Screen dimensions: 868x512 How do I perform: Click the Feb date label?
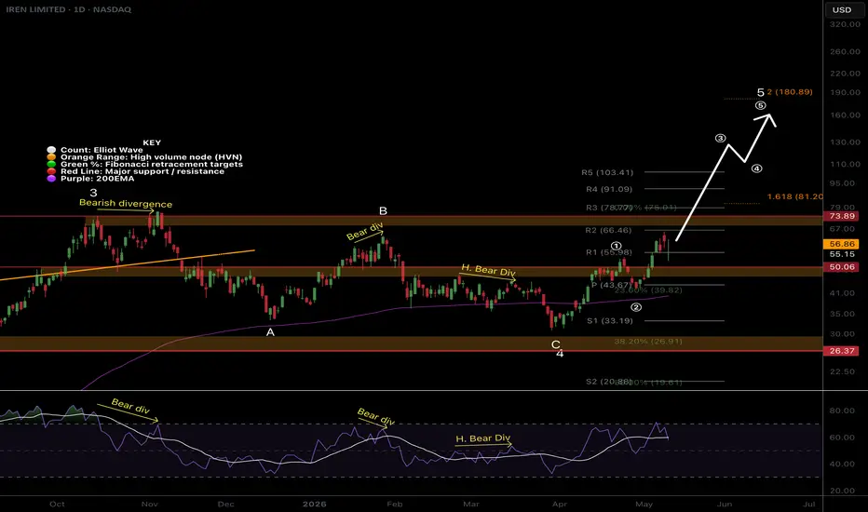[x=394, y=505]
